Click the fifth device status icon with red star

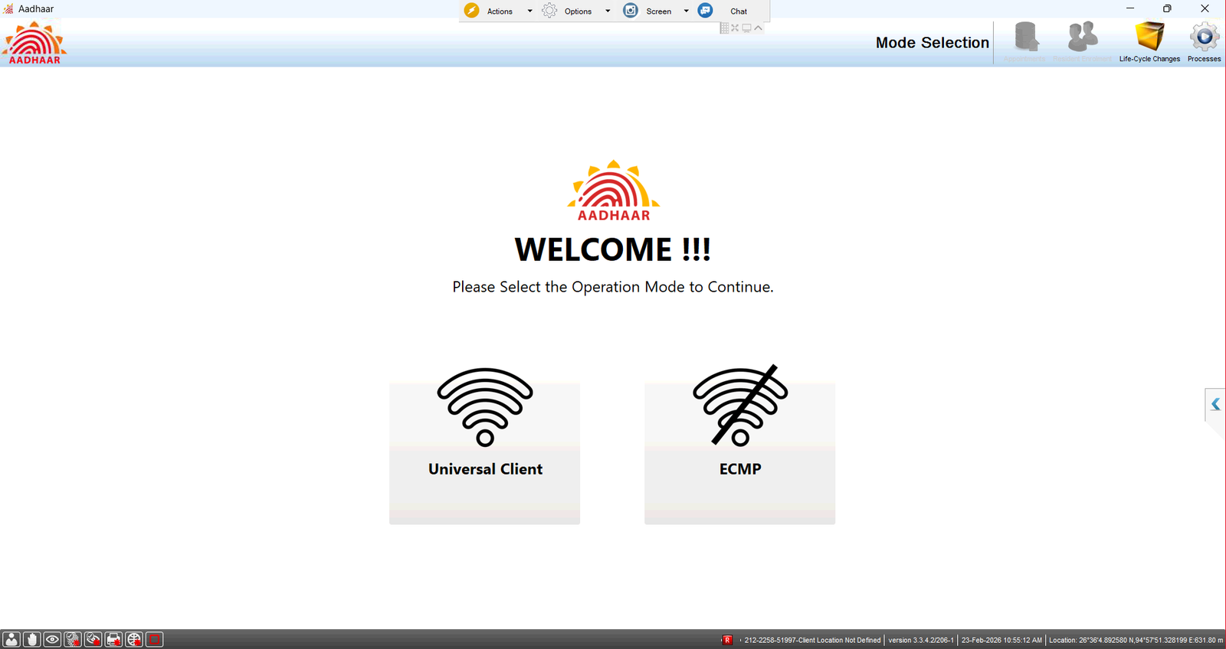click(93, 639)
